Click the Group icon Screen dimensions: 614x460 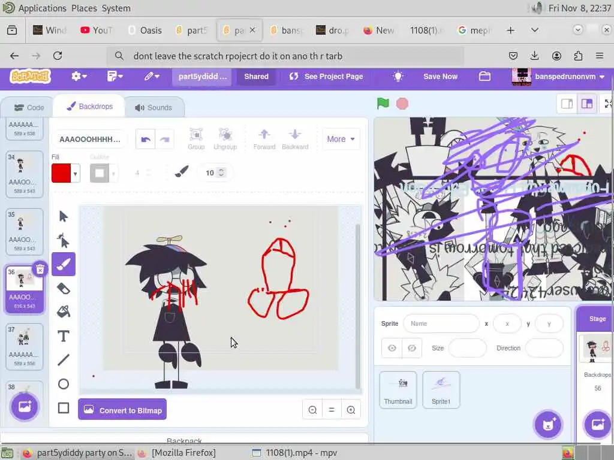click(x=196, y=139)
